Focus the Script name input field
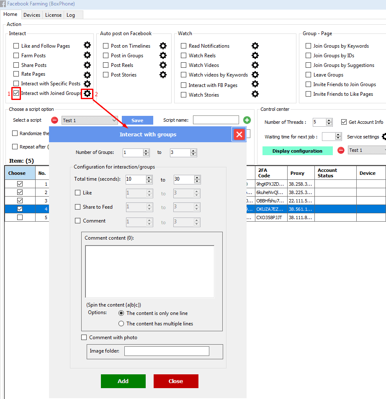Screen dimensions: 386x399 [216, 120]
